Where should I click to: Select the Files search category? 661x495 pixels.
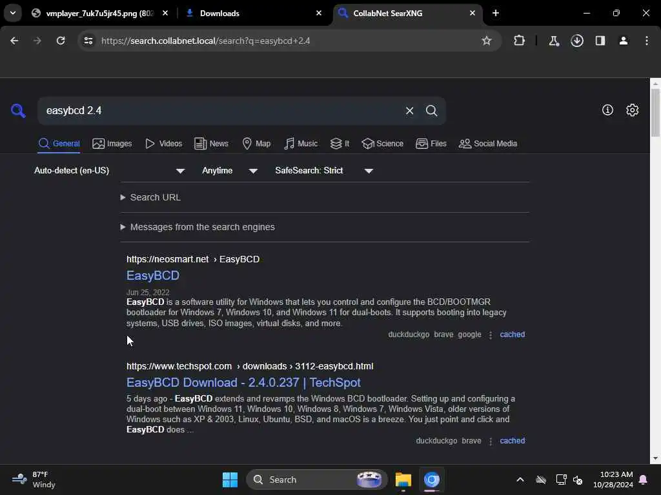tap(431, 144)
